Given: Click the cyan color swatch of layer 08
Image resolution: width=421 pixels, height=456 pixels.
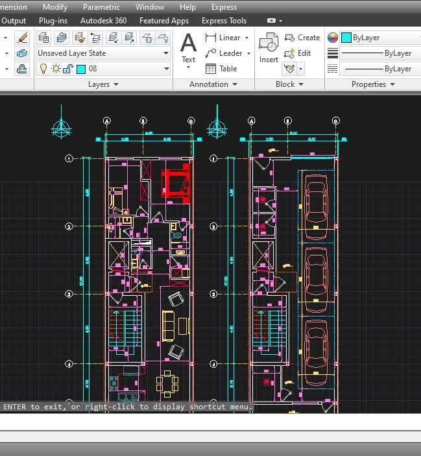Looking at the screenshot, I should (81, 69).
